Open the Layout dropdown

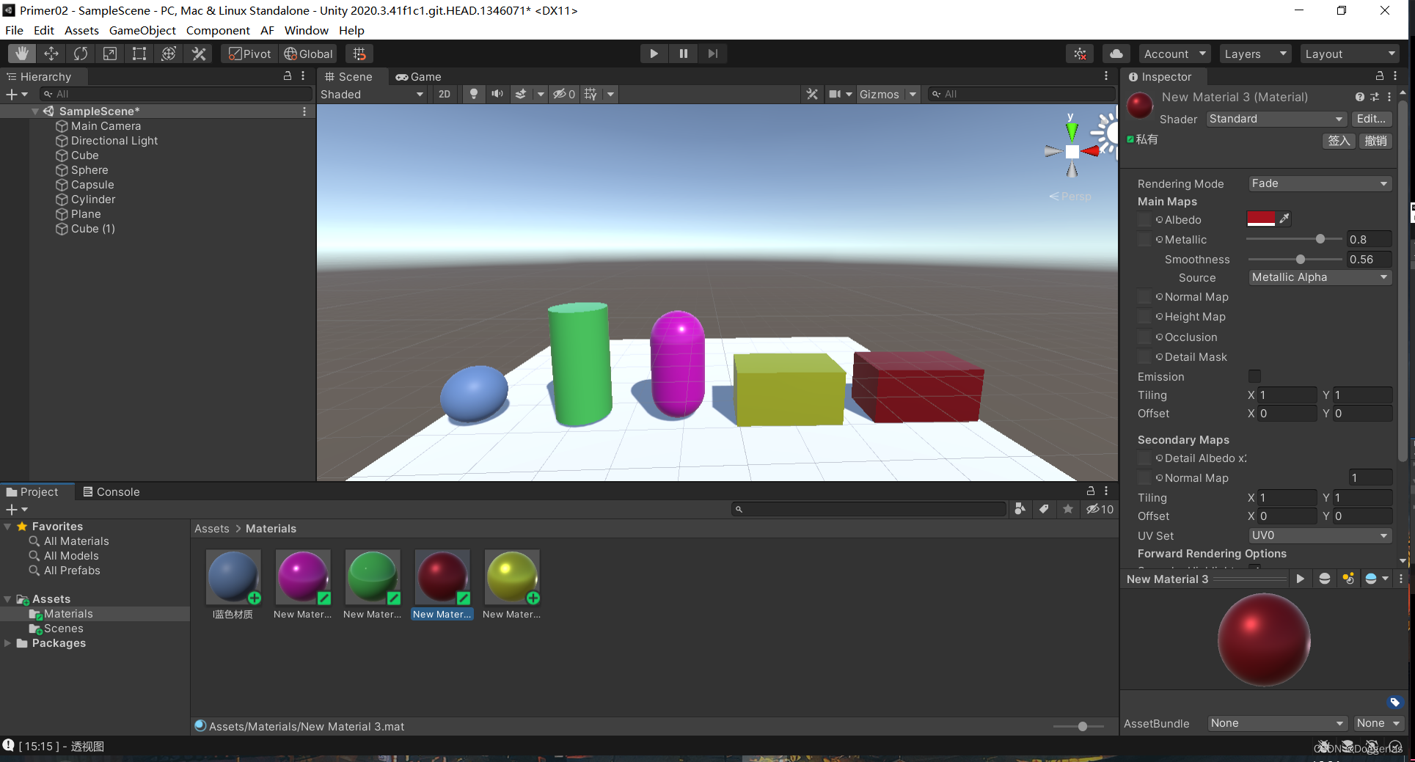pyautogui.click(x=1350, y=54)
